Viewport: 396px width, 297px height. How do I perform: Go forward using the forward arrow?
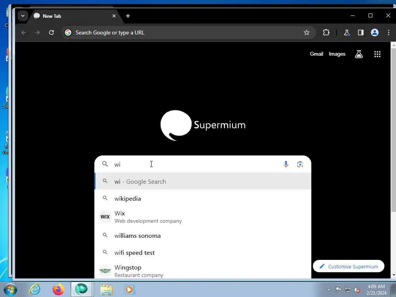click(x=38, y=32)
